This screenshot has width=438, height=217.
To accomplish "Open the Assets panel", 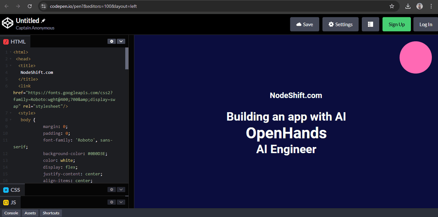I will tap(30, 213).
